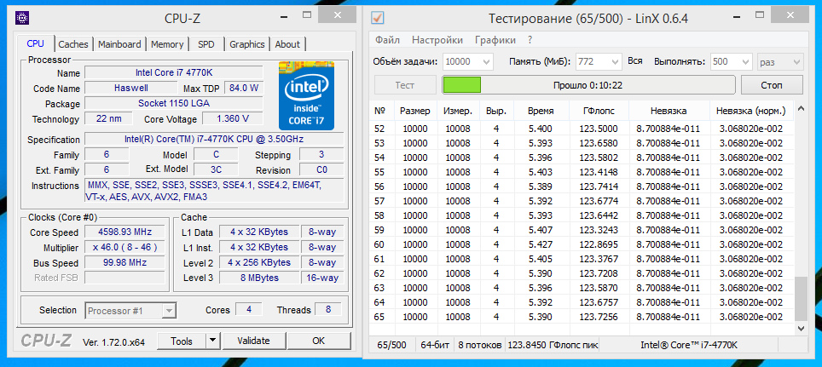Click the LinX title bar app icon

coord(378,18)
